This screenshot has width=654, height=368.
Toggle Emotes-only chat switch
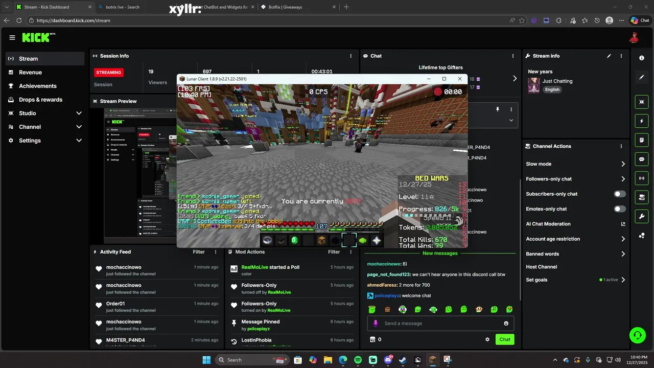pyautogui.click(x=620, y=209)
